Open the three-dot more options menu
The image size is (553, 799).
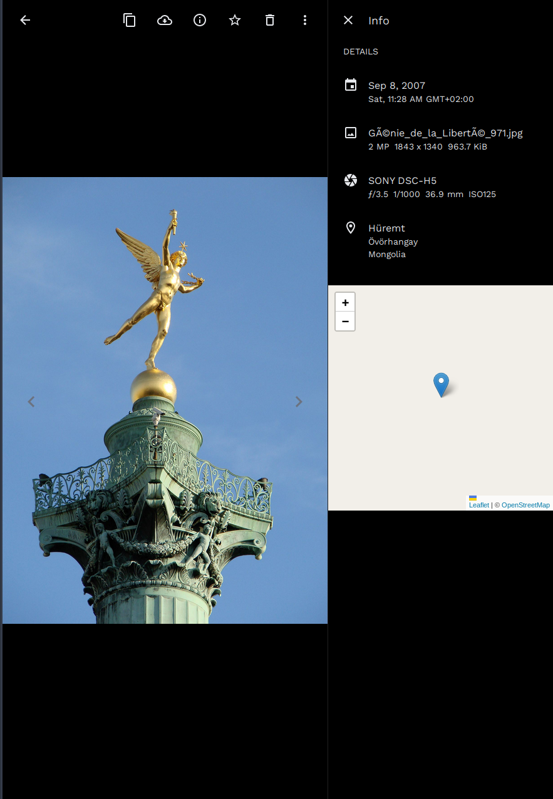coord(305,20)
